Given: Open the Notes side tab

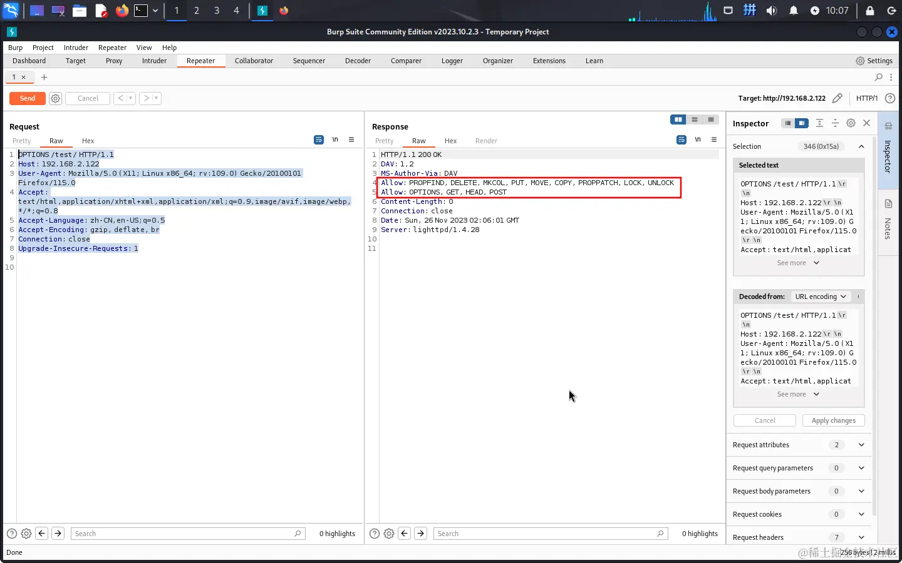Looking at the screenshot, I should 888,221.
